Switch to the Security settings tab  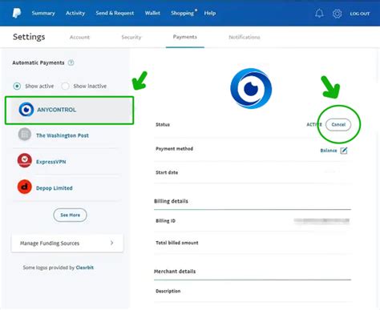(131, 37)
